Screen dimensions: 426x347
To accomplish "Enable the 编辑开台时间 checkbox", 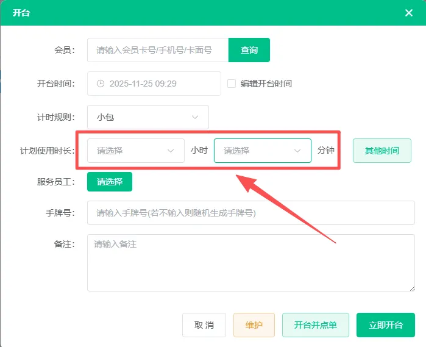I will (232, 84).
